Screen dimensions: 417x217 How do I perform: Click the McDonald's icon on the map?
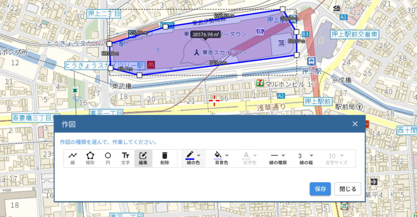(151, 65)
